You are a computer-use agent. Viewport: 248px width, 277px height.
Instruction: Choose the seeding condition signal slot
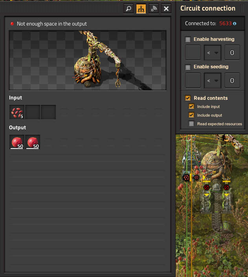pos(193,81)
